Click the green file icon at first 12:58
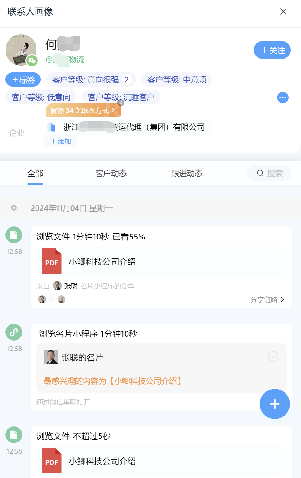Viewport: 301px width, 478px height. [14, 235]
